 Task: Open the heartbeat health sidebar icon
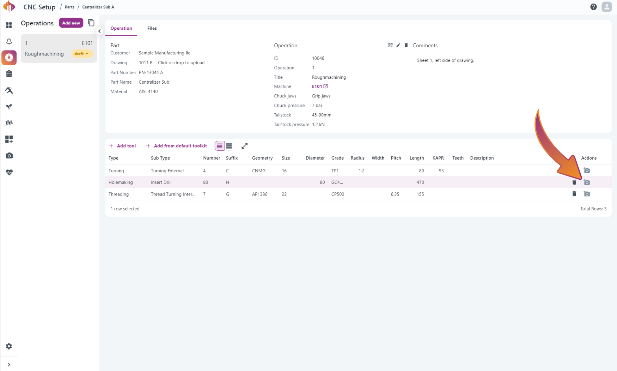9,172
